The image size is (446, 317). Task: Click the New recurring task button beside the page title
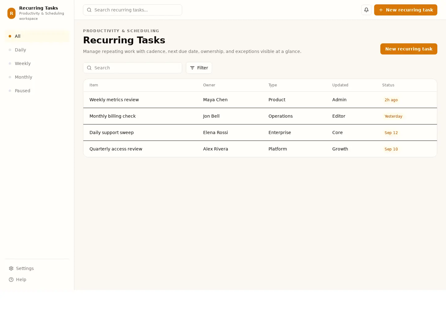click(409, 49)
